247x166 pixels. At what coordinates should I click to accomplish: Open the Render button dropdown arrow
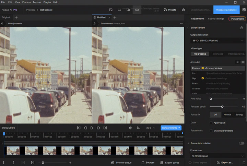click(179, 128)
